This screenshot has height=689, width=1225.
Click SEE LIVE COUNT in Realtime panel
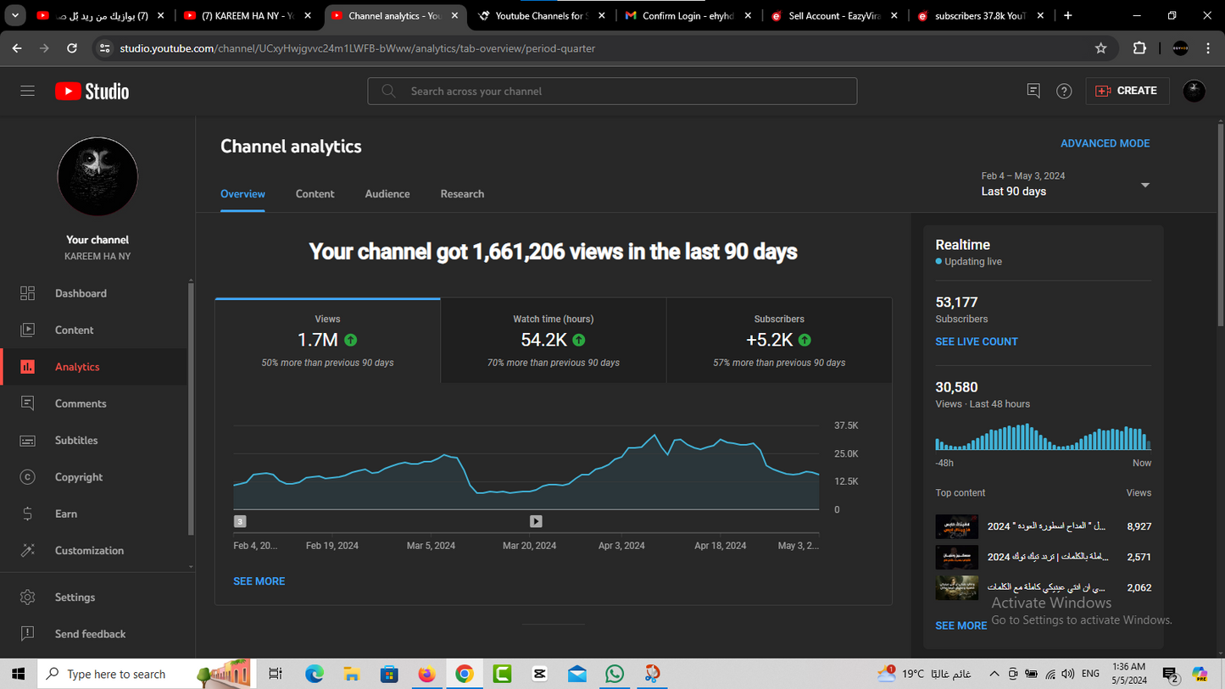(x=976, y=342)
